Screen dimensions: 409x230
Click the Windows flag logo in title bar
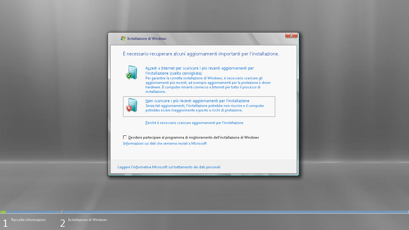(123, 38)
